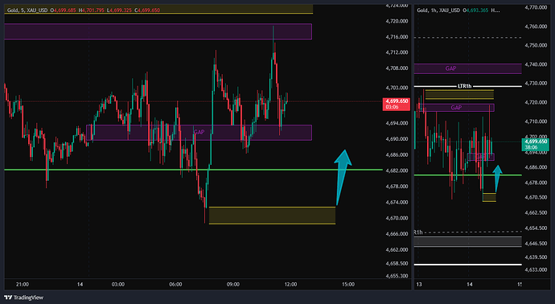
Task: Click the open value O4,699.685 in 5-minute chart
Action: pyautogui.click(x=63, y=10)
